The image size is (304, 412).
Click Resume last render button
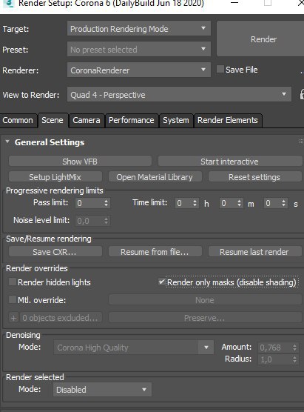254,252
